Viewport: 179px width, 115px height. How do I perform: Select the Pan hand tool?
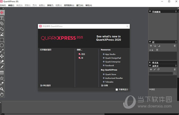click(x=2, y=95)
